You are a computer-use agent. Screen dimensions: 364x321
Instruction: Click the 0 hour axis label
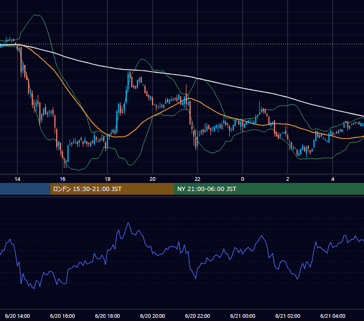[x=242, y=179]
